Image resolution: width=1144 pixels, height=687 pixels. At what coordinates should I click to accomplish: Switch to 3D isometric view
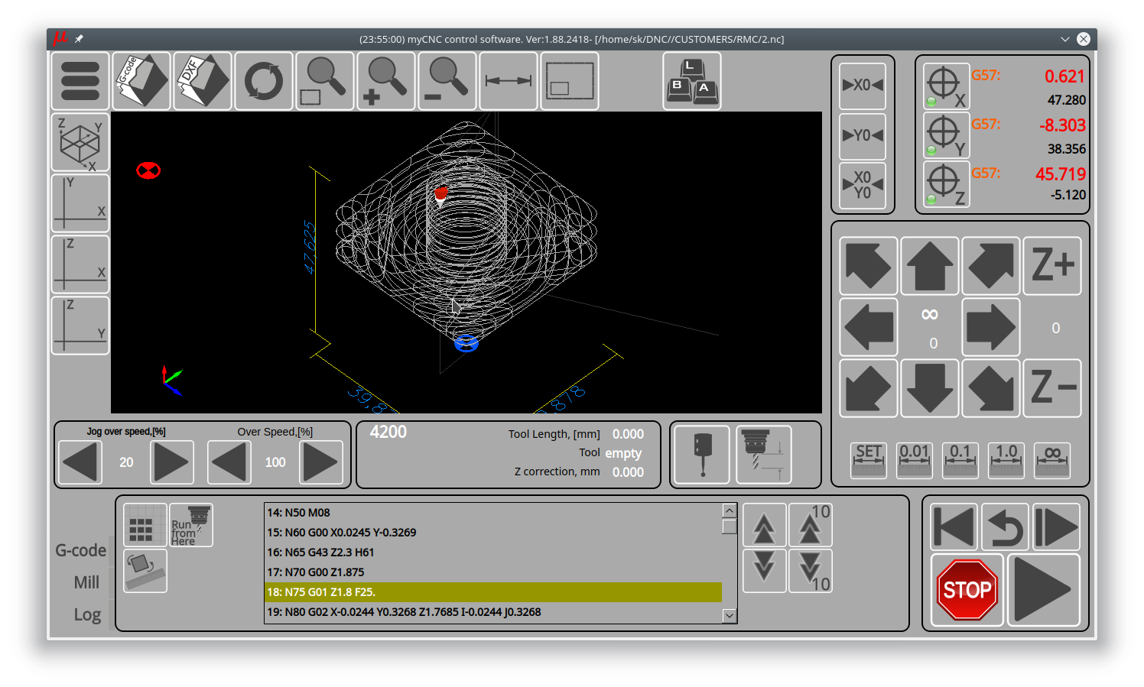click(x=80, y=143)
